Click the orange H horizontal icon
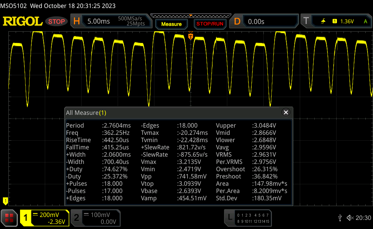Image resolution: width=373 pixels, height=229 pixels. [x=76, y=21]
